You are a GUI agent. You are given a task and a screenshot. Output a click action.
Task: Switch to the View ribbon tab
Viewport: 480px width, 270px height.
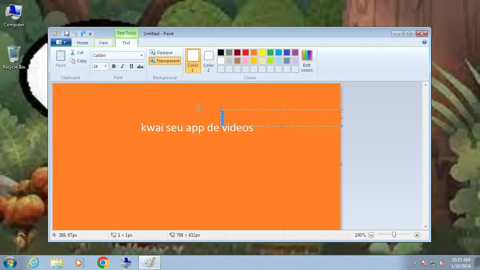[x=103, y=43]
